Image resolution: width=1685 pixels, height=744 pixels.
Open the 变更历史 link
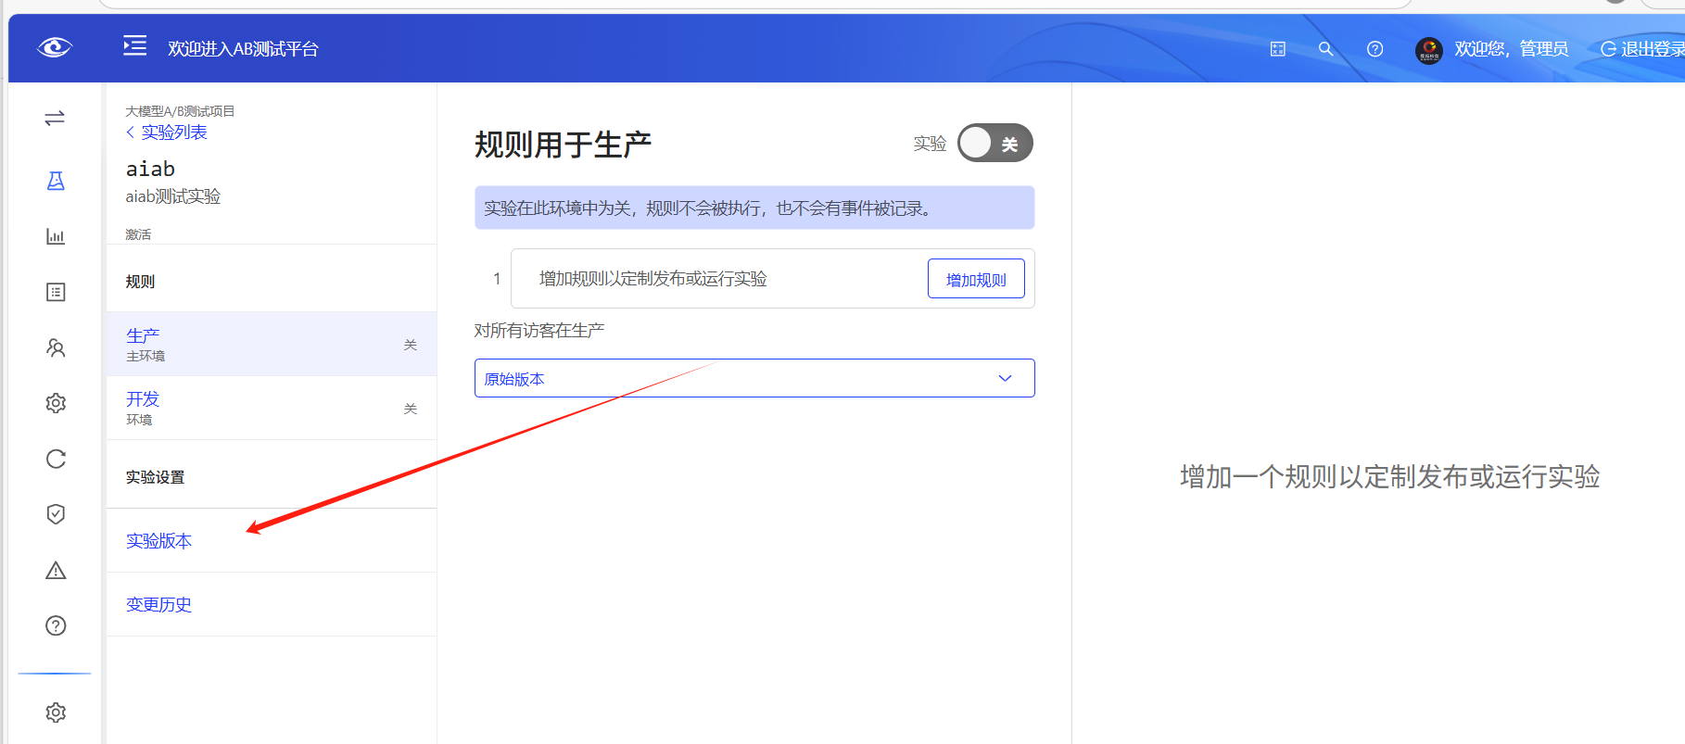tap(159, 605)
